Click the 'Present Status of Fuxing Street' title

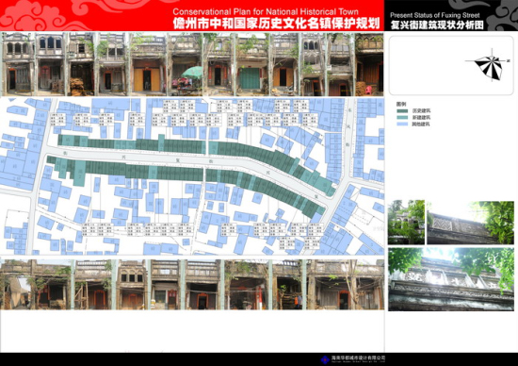(x=435, y=15)
